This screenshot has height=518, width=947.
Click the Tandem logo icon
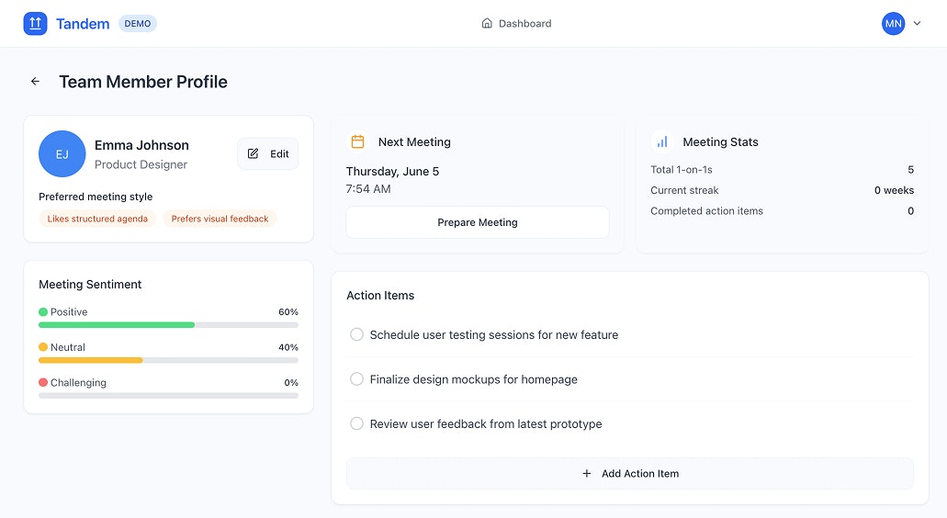(35, 24)
